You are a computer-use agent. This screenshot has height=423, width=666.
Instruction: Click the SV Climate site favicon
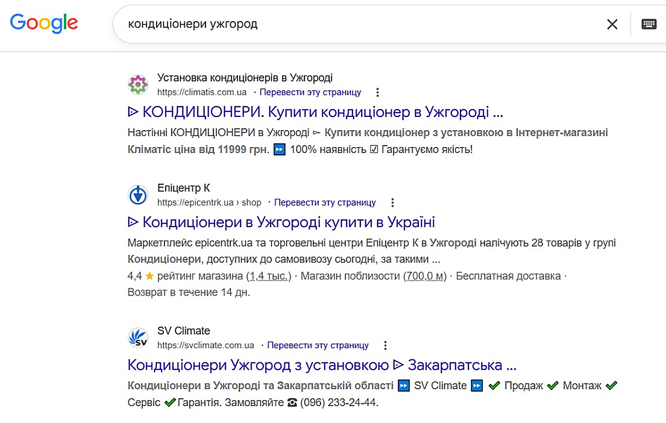[x=138, y=338]
